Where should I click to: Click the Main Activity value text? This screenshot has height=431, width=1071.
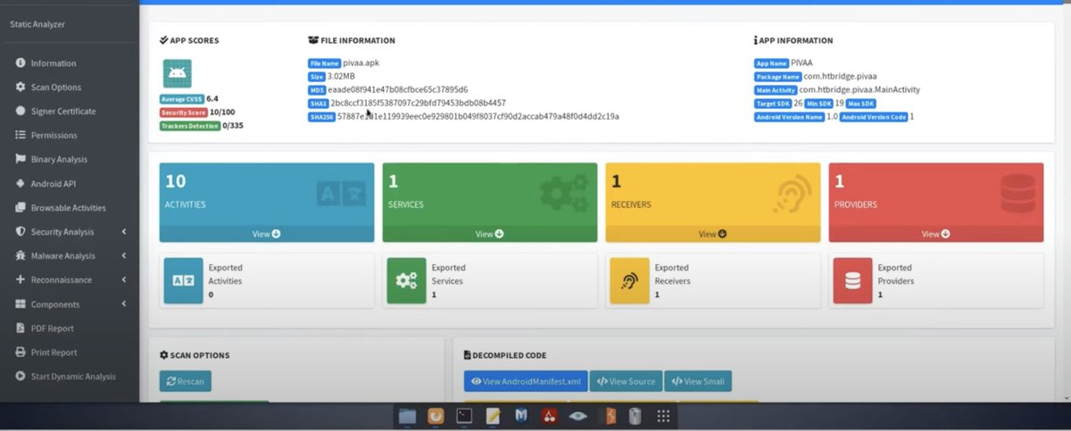(859, 90)
